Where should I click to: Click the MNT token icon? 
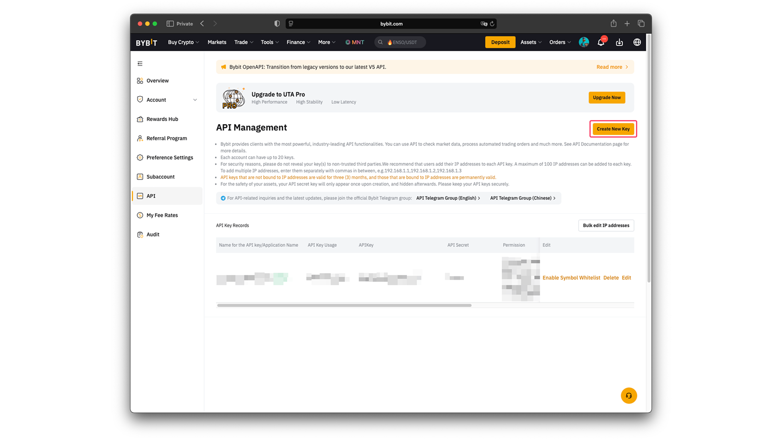pos(347,42)
